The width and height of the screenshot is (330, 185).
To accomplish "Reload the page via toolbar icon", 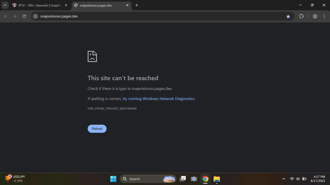I will 24,16.
